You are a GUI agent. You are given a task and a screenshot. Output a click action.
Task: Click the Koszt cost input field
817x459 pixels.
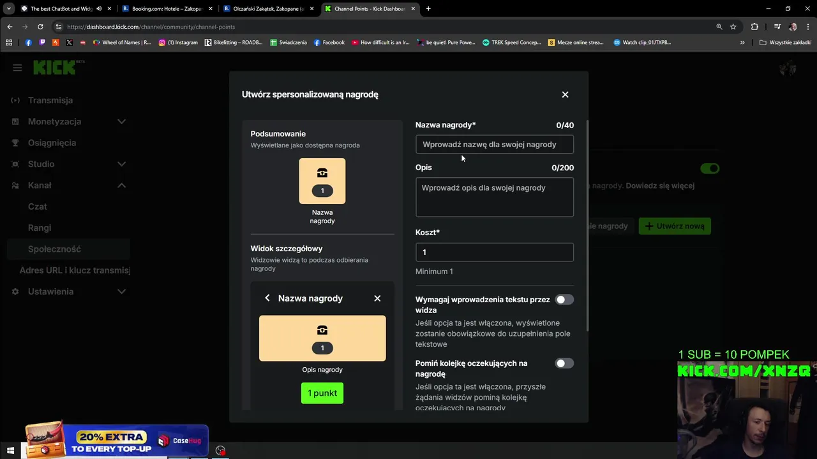point(495,252)
